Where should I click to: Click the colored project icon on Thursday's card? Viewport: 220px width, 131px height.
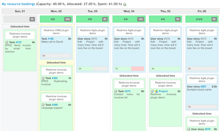(x=156, y=91)
